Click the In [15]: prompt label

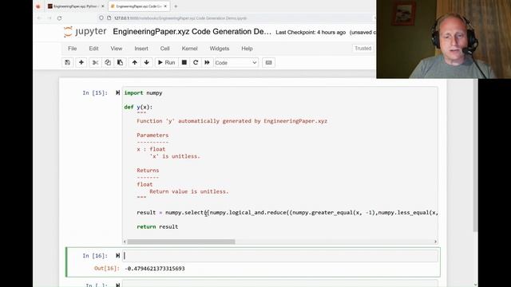[x=95, y=93]
